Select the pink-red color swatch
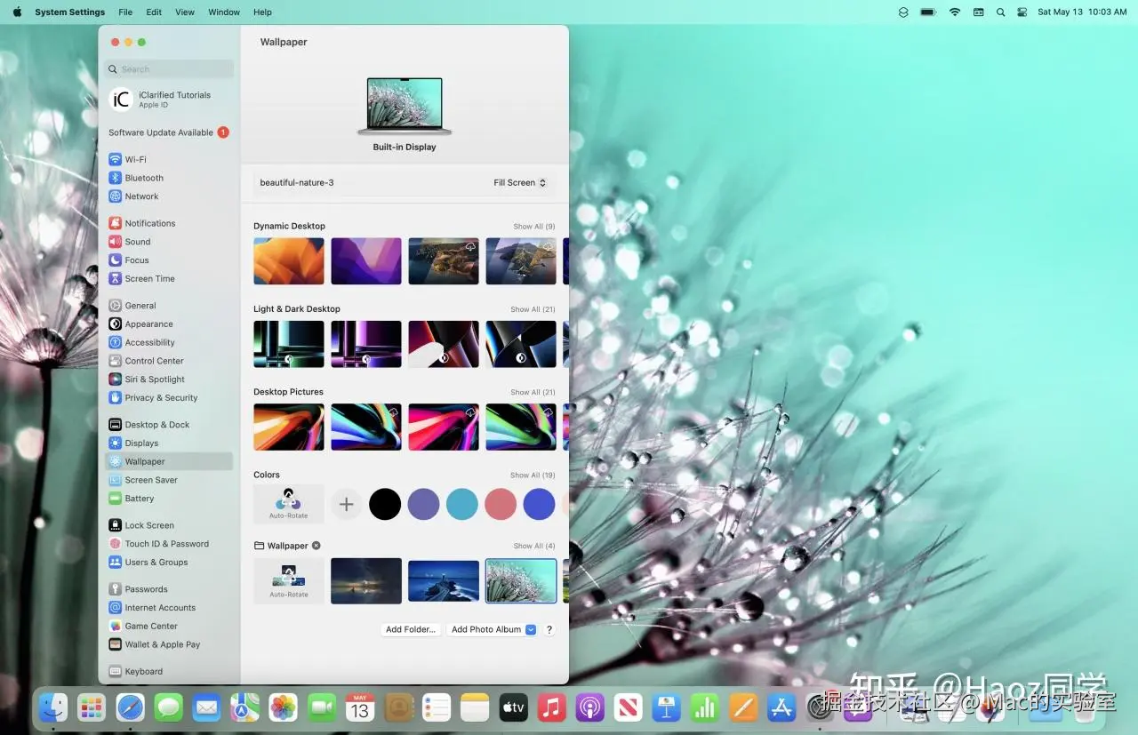 tap(501, 504)
